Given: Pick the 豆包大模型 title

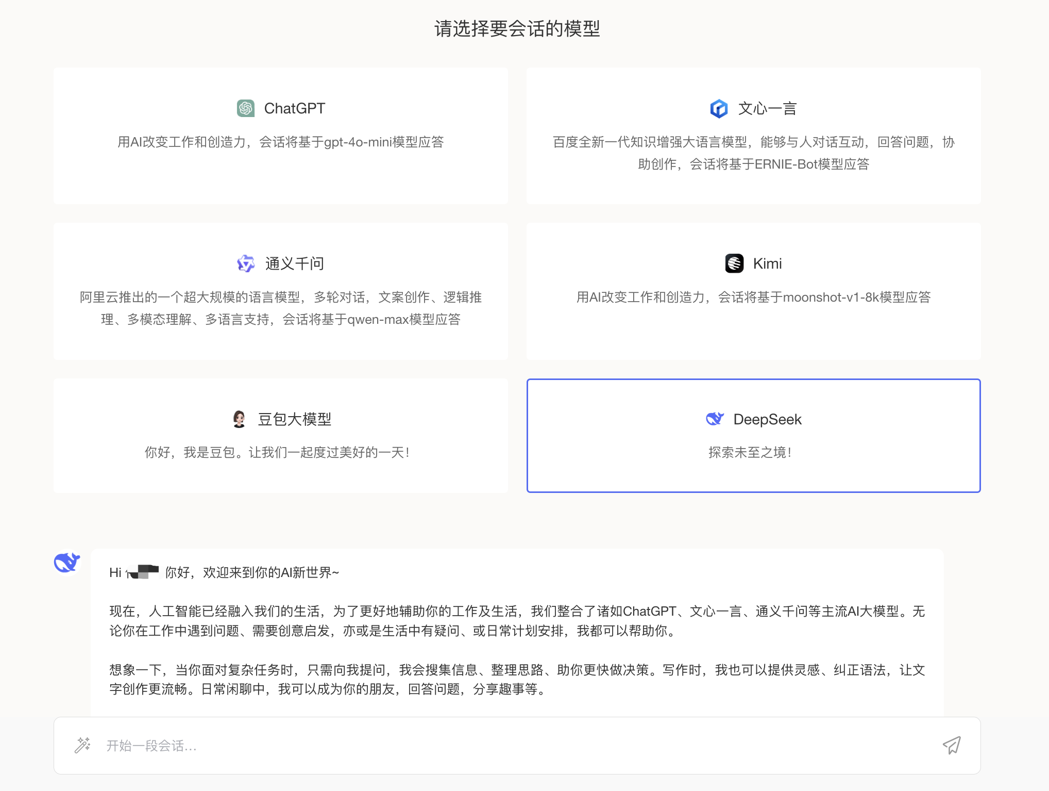Looking at the screenshot, I should 295,419.
